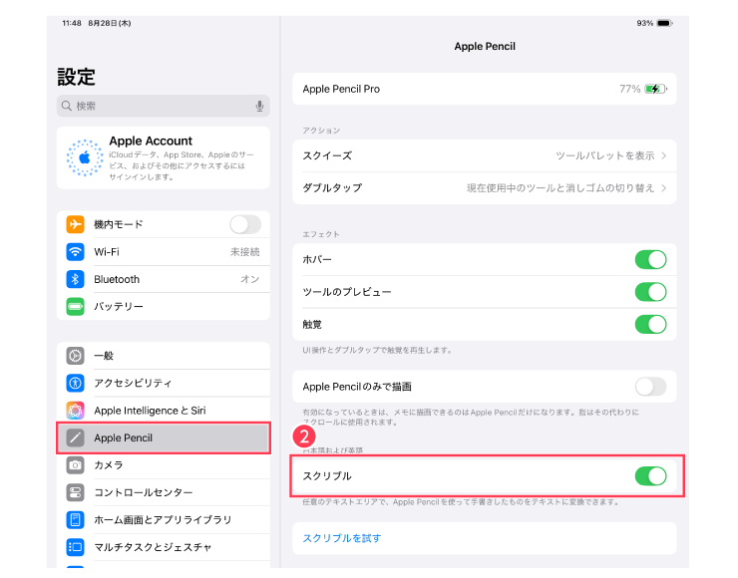Tap the ツールパレットを表示 value
738x578 pixels.
[604, 155]
